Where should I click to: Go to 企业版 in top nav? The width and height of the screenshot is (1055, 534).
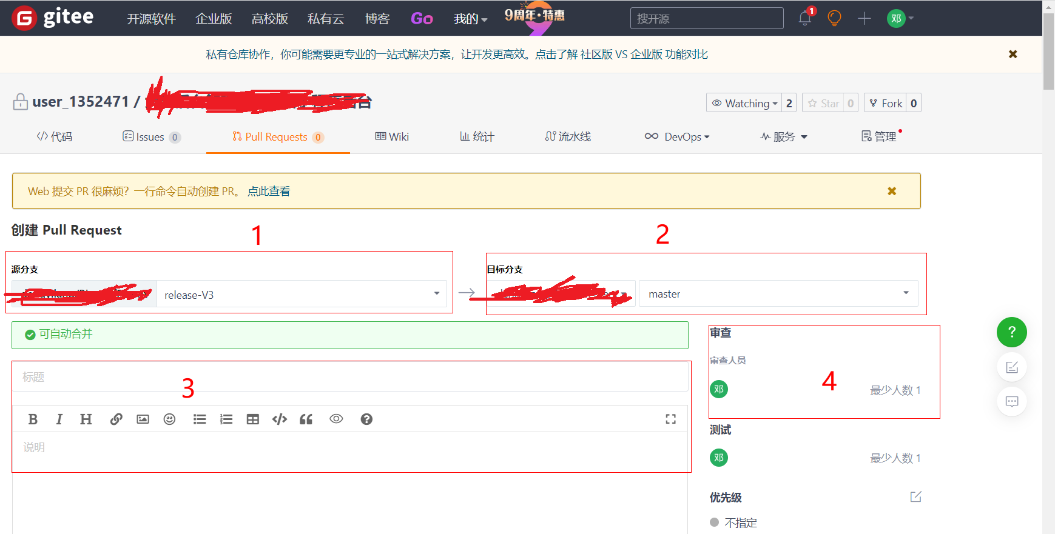(214, 19)
